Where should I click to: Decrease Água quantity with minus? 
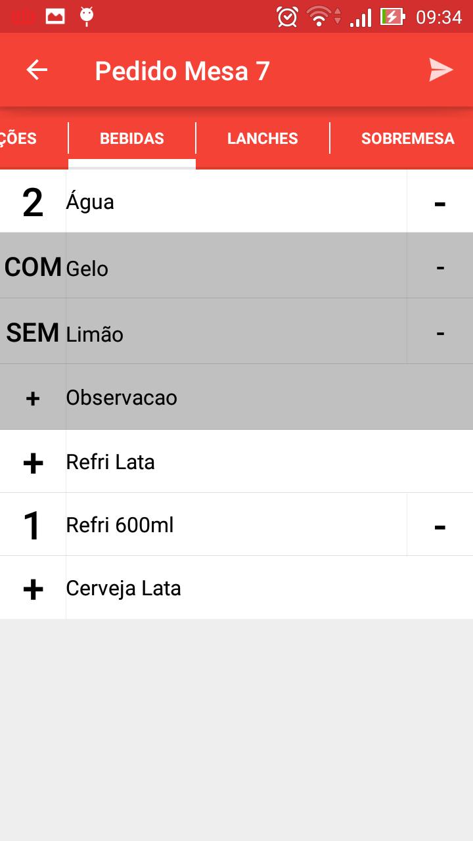point(439,202)
